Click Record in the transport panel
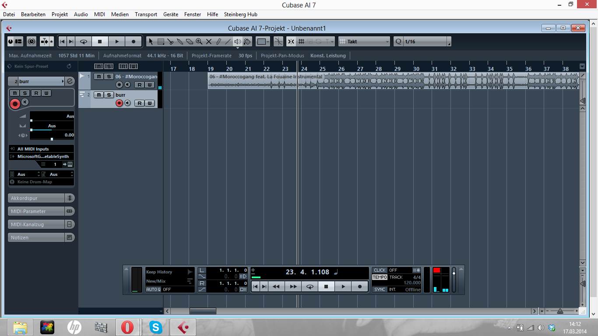The height and width of the screenshot is (336, 598). pos(360,287)
